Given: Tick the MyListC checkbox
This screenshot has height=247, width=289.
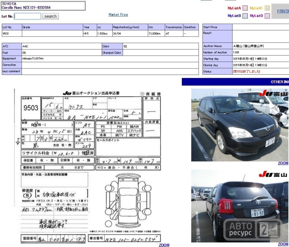Looking at the screenshot, I should 267,8.
